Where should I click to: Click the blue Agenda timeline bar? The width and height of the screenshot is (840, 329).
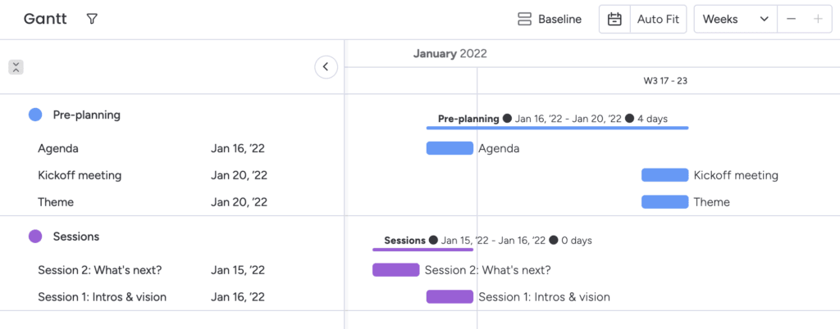(x=450, y=148)
